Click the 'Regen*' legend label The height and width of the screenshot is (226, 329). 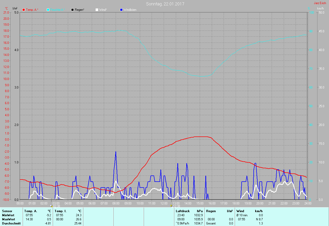point(80,10)
